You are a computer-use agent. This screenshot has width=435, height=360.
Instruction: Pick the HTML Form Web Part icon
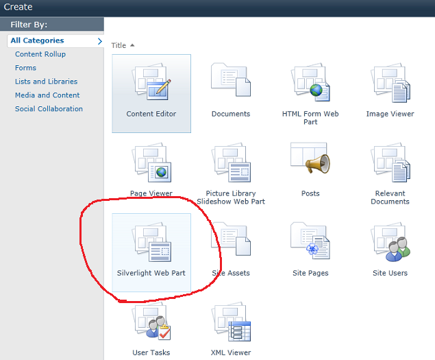tap(310, 82)
